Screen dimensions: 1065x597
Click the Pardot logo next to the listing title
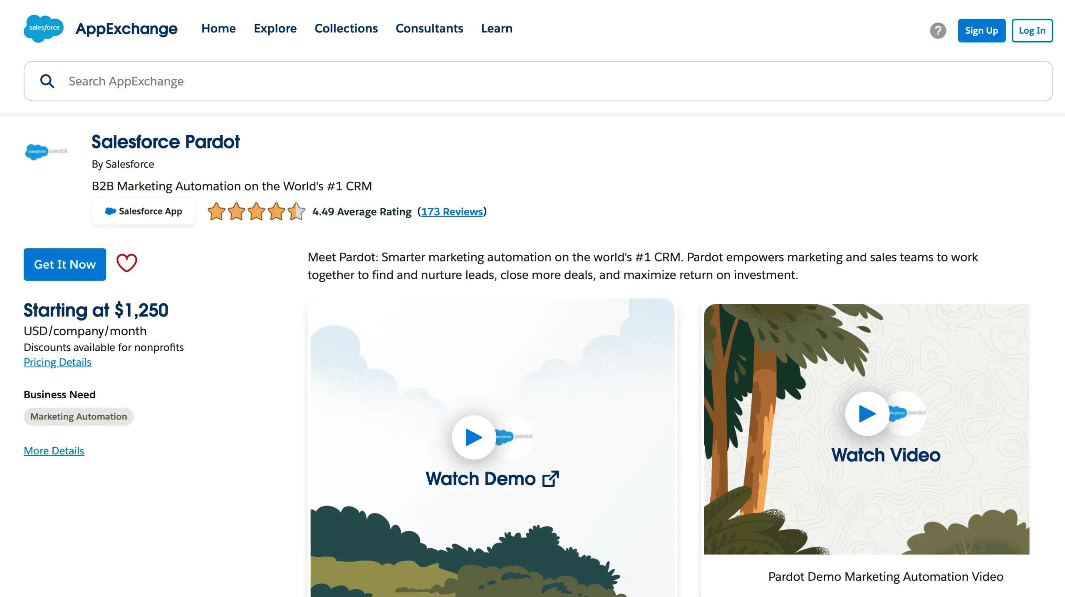point(46,151)
